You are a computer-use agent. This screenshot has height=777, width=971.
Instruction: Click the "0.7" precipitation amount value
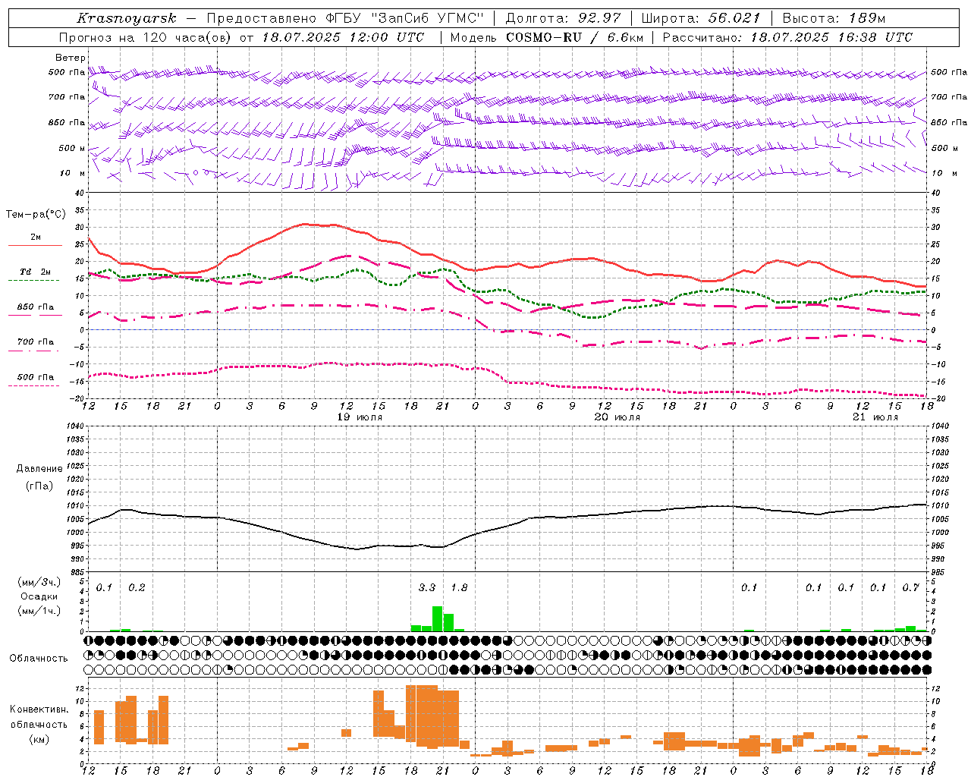[x=910, y=588]
